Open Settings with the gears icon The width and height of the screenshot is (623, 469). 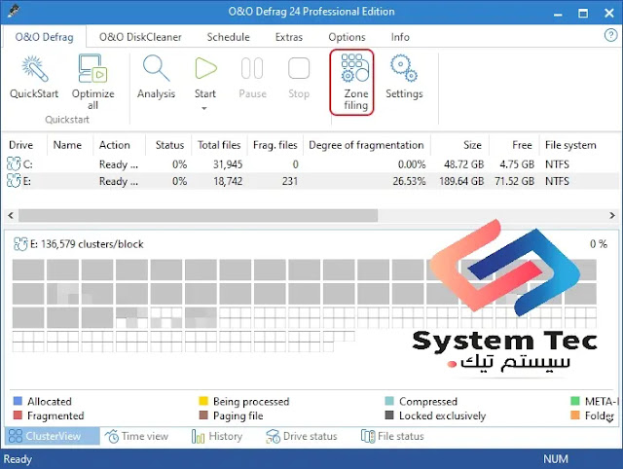pyautogui.click(x=404, y=68)
